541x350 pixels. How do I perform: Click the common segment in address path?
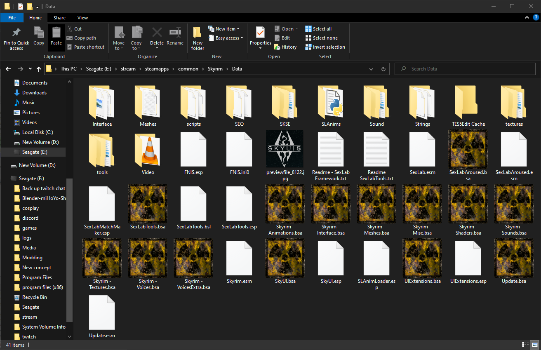(x=188, y=69)
